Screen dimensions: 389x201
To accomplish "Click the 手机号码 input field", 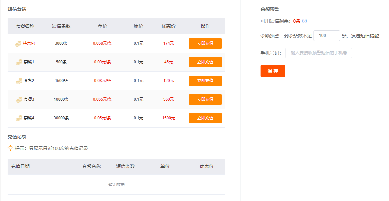I will (x=318, y=53).
